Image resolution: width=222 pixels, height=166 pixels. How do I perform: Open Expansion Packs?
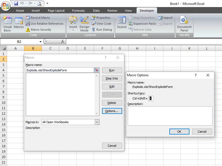(142, 24)
